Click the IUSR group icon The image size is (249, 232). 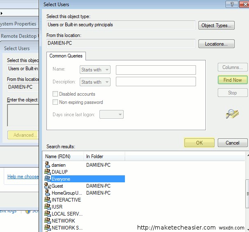(x=48, y=207)
